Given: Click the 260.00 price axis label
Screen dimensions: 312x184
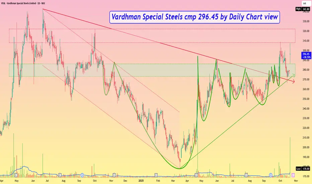Looking at the screenshot, I should pos(306,89).
